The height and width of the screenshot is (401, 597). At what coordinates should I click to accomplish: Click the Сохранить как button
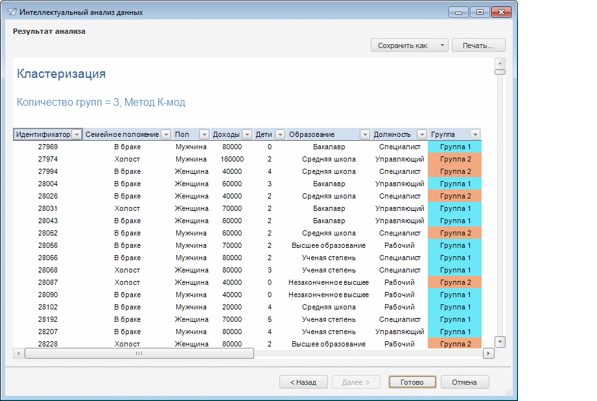(x=403, y=45)
